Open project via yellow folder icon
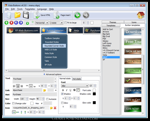This screenshot has width=150, height=121. [17, 15]
